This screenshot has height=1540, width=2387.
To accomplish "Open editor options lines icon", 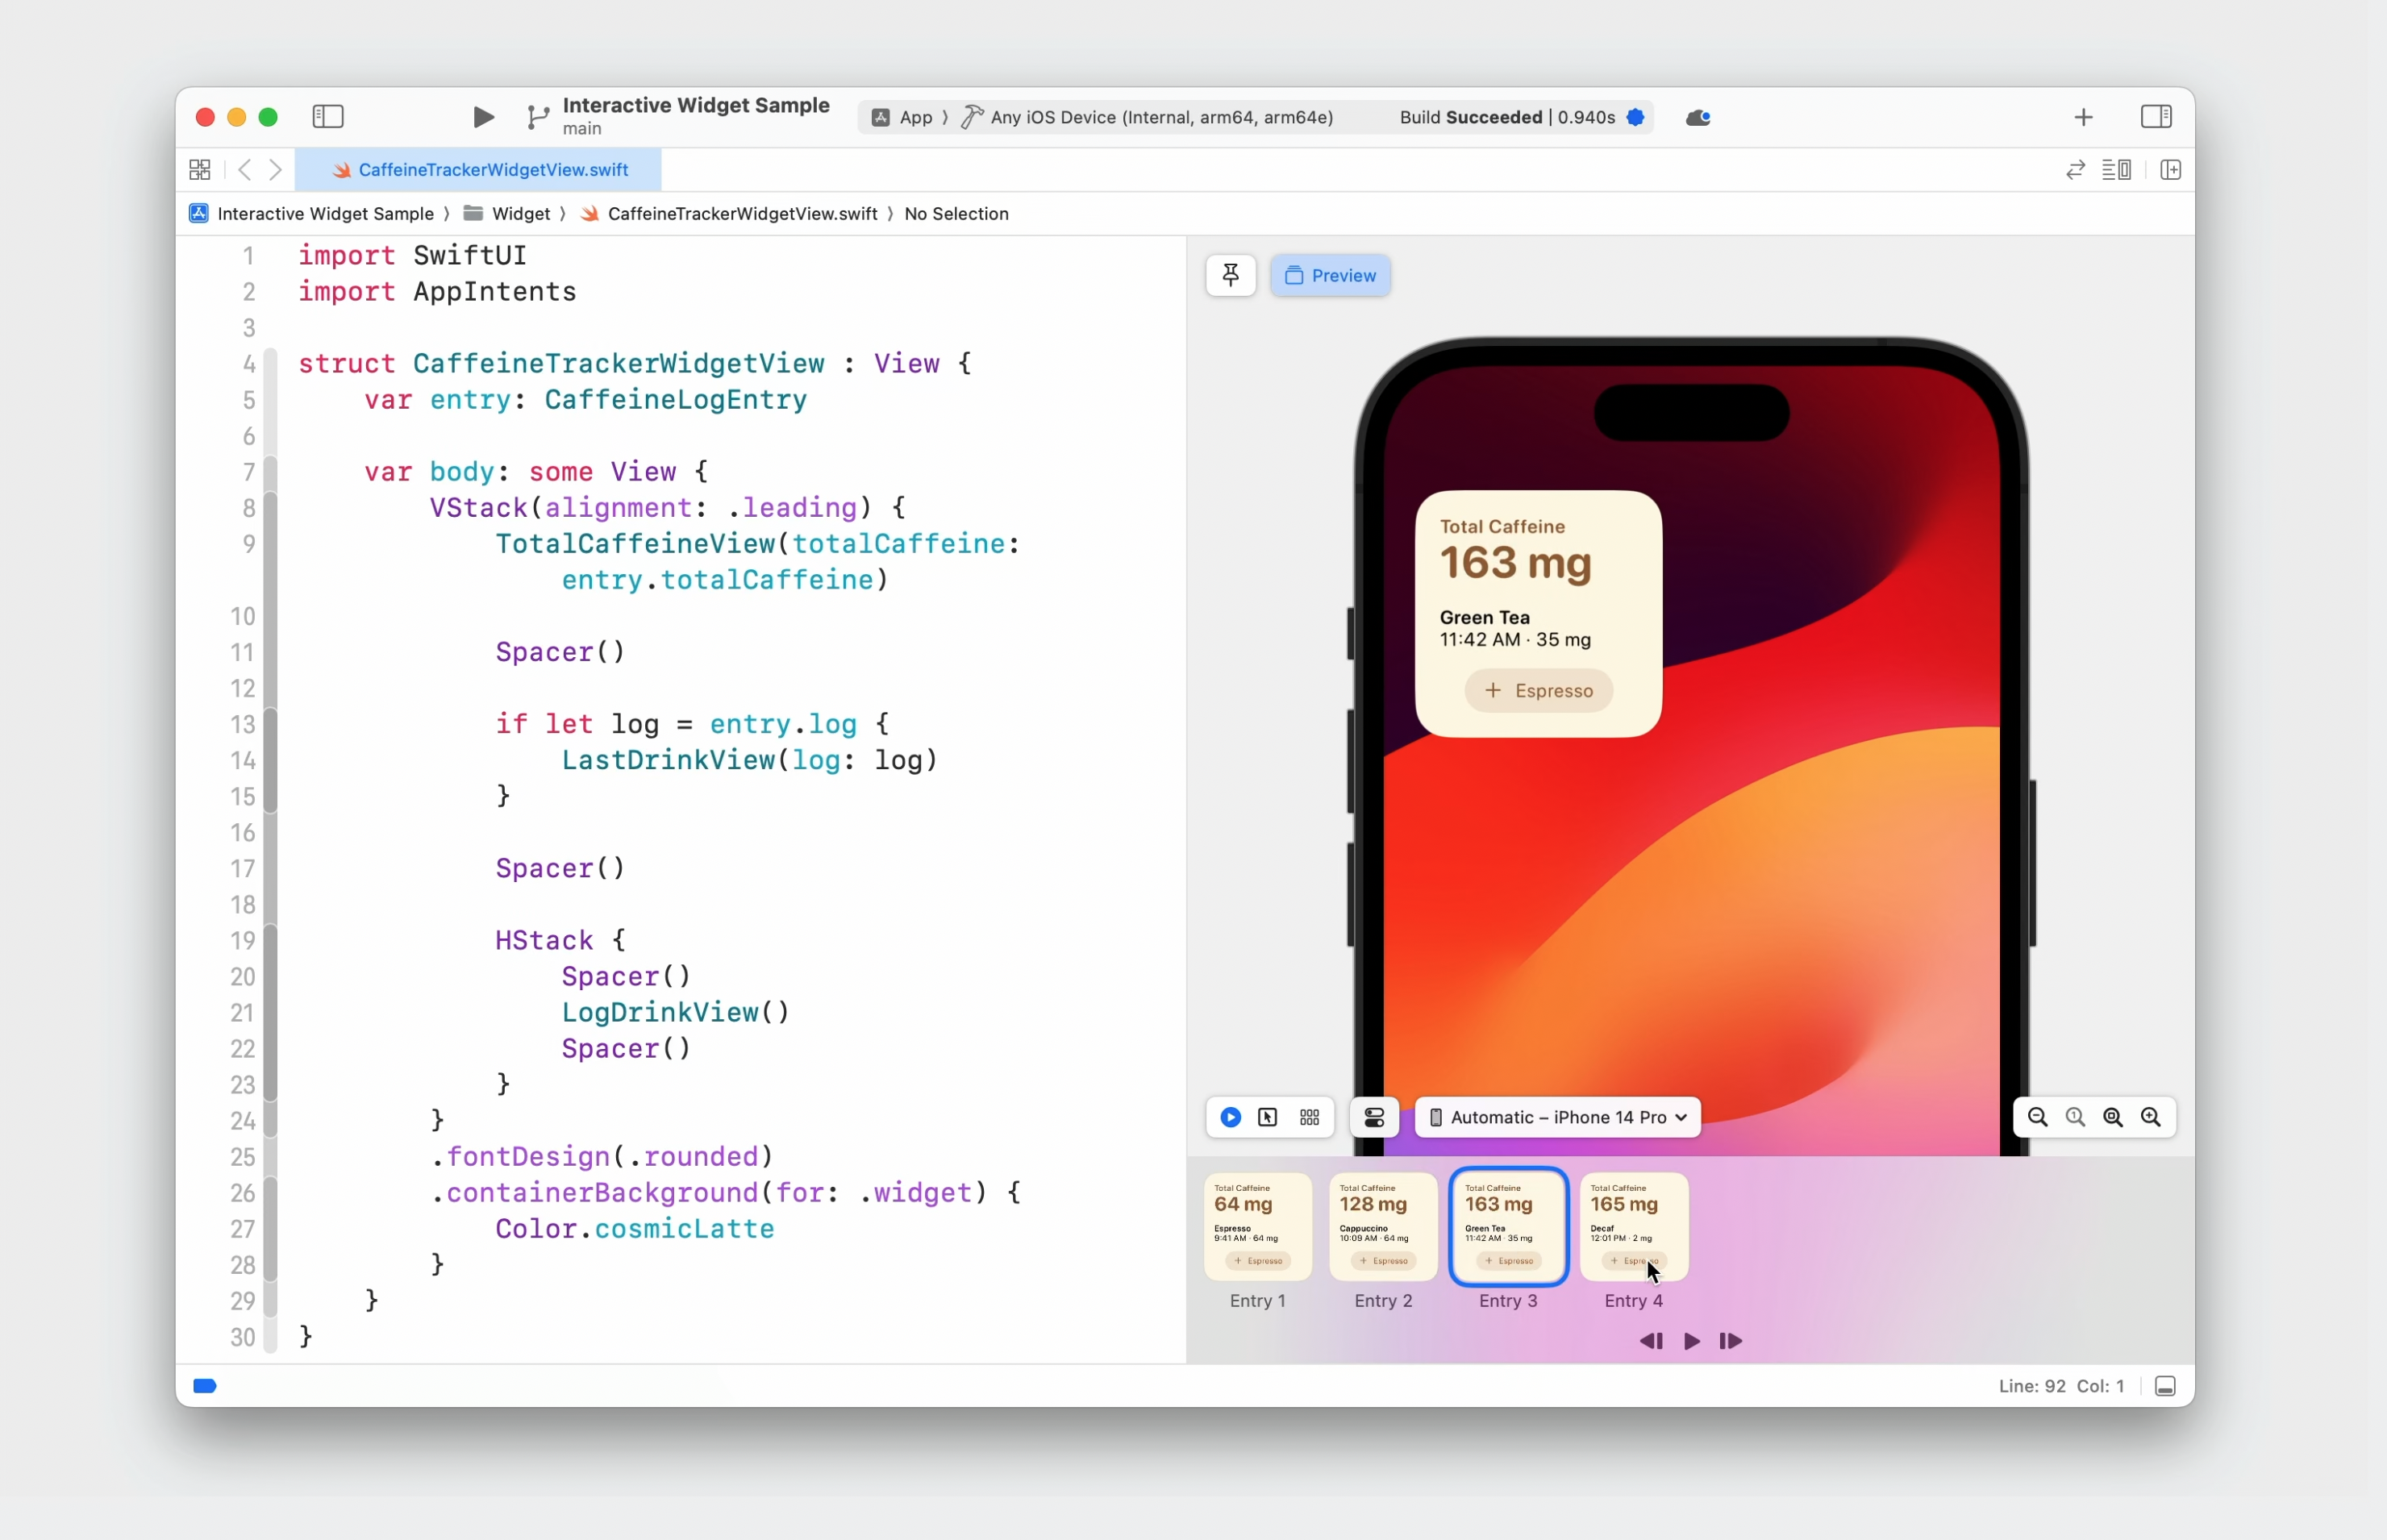I will (2116, 170).
